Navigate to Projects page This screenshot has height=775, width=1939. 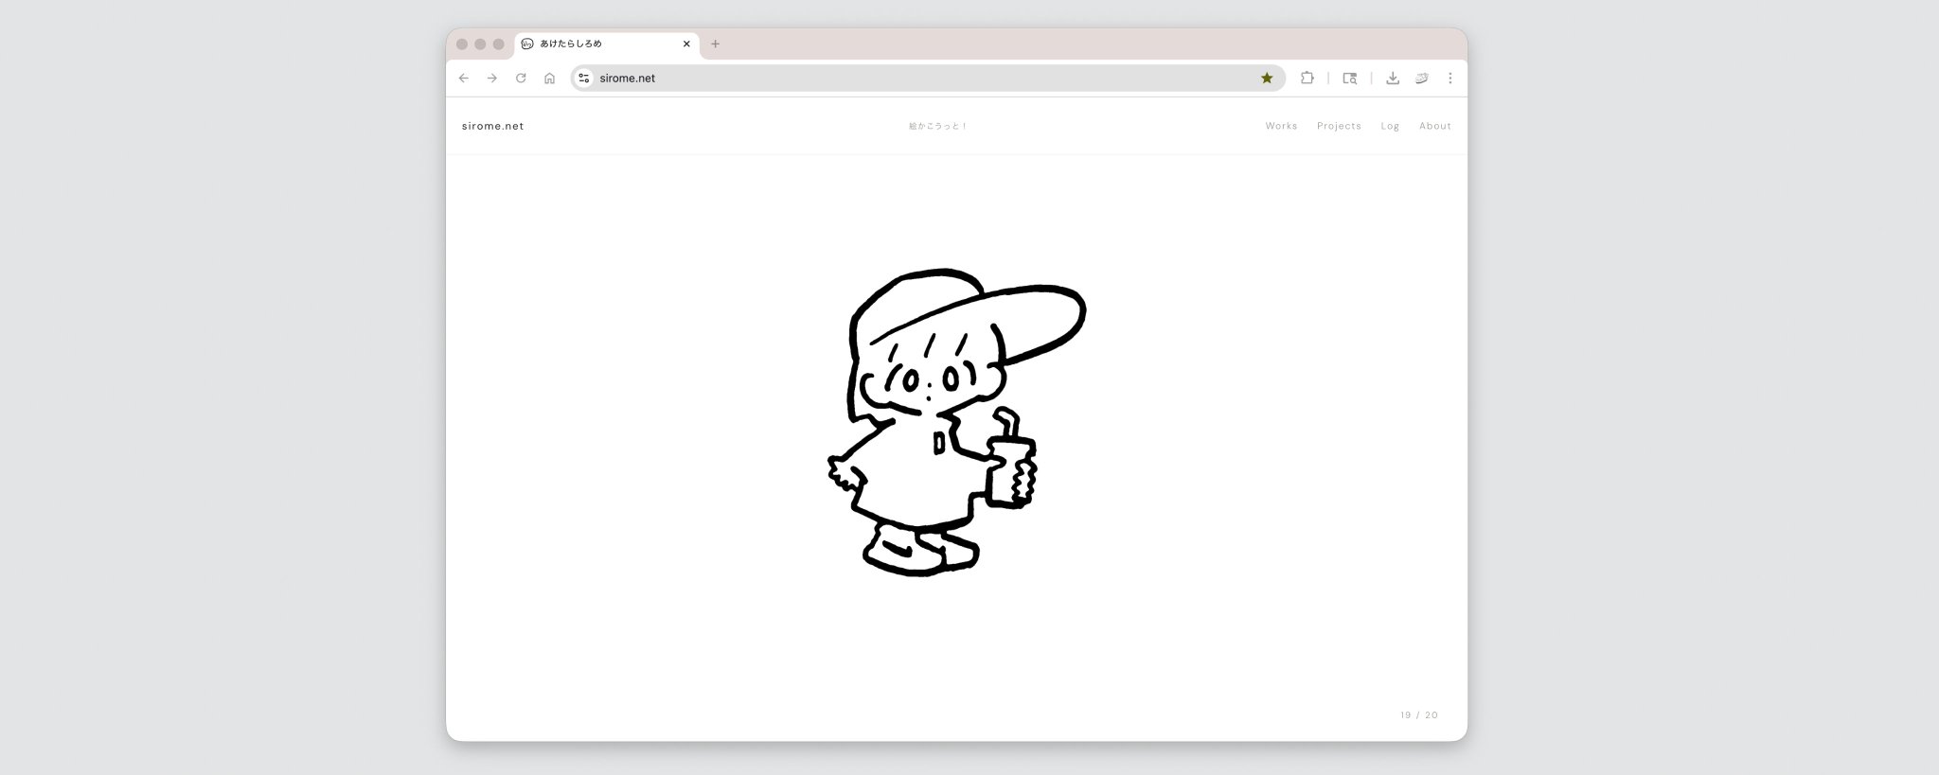[1339, 126]
